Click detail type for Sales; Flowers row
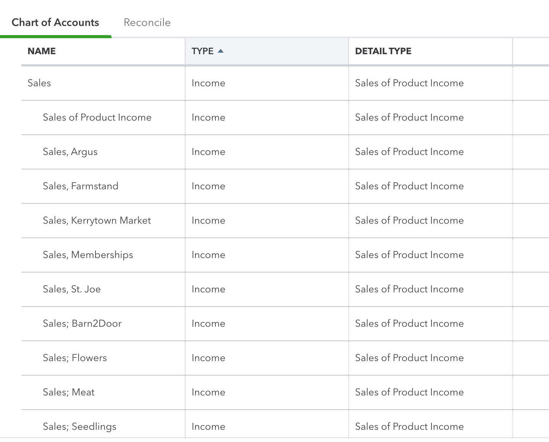 pyautogui.click(x=409, y=358)
